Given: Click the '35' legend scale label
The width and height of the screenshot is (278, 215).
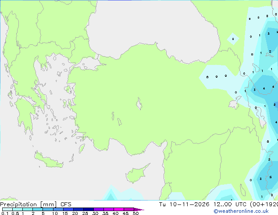Looking at the screenshot, I should pyautogui.click(x=105, y=213).
